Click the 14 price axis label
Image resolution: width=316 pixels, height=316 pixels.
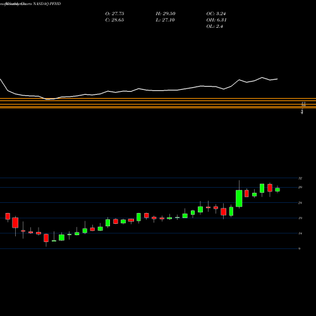[x=300, y=233]
